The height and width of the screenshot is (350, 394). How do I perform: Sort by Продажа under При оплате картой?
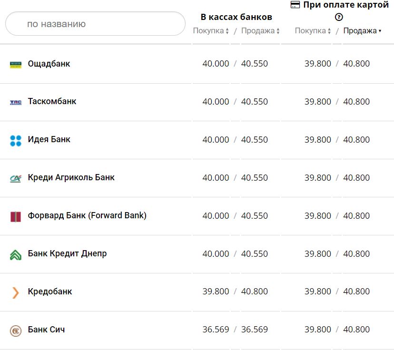(362, 31)
